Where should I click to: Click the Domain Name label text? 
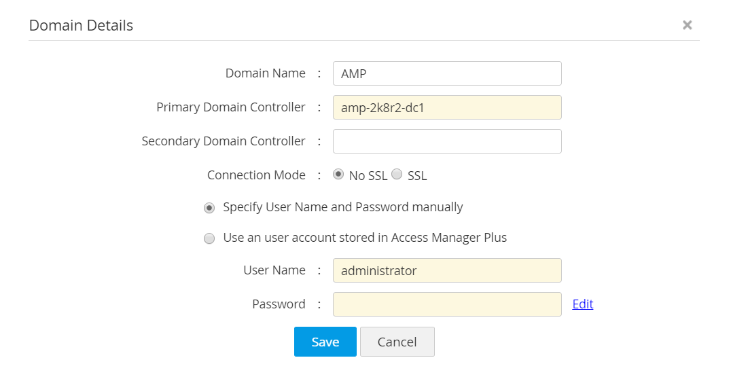coord(265,73)
